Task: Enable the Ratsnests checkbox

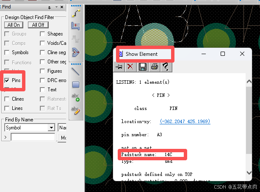Action: click(x=42, y=99)
